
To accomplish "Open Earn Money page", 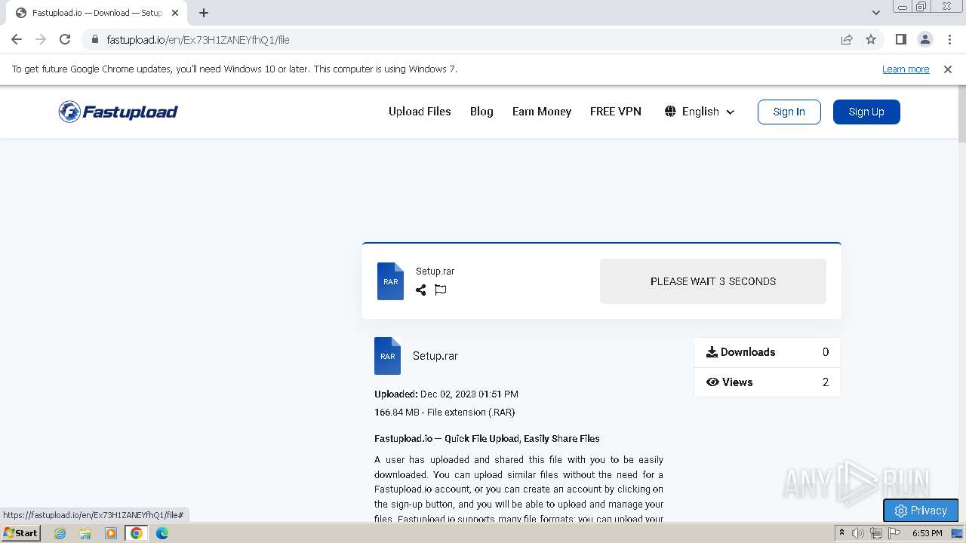I will pos(542,111).
